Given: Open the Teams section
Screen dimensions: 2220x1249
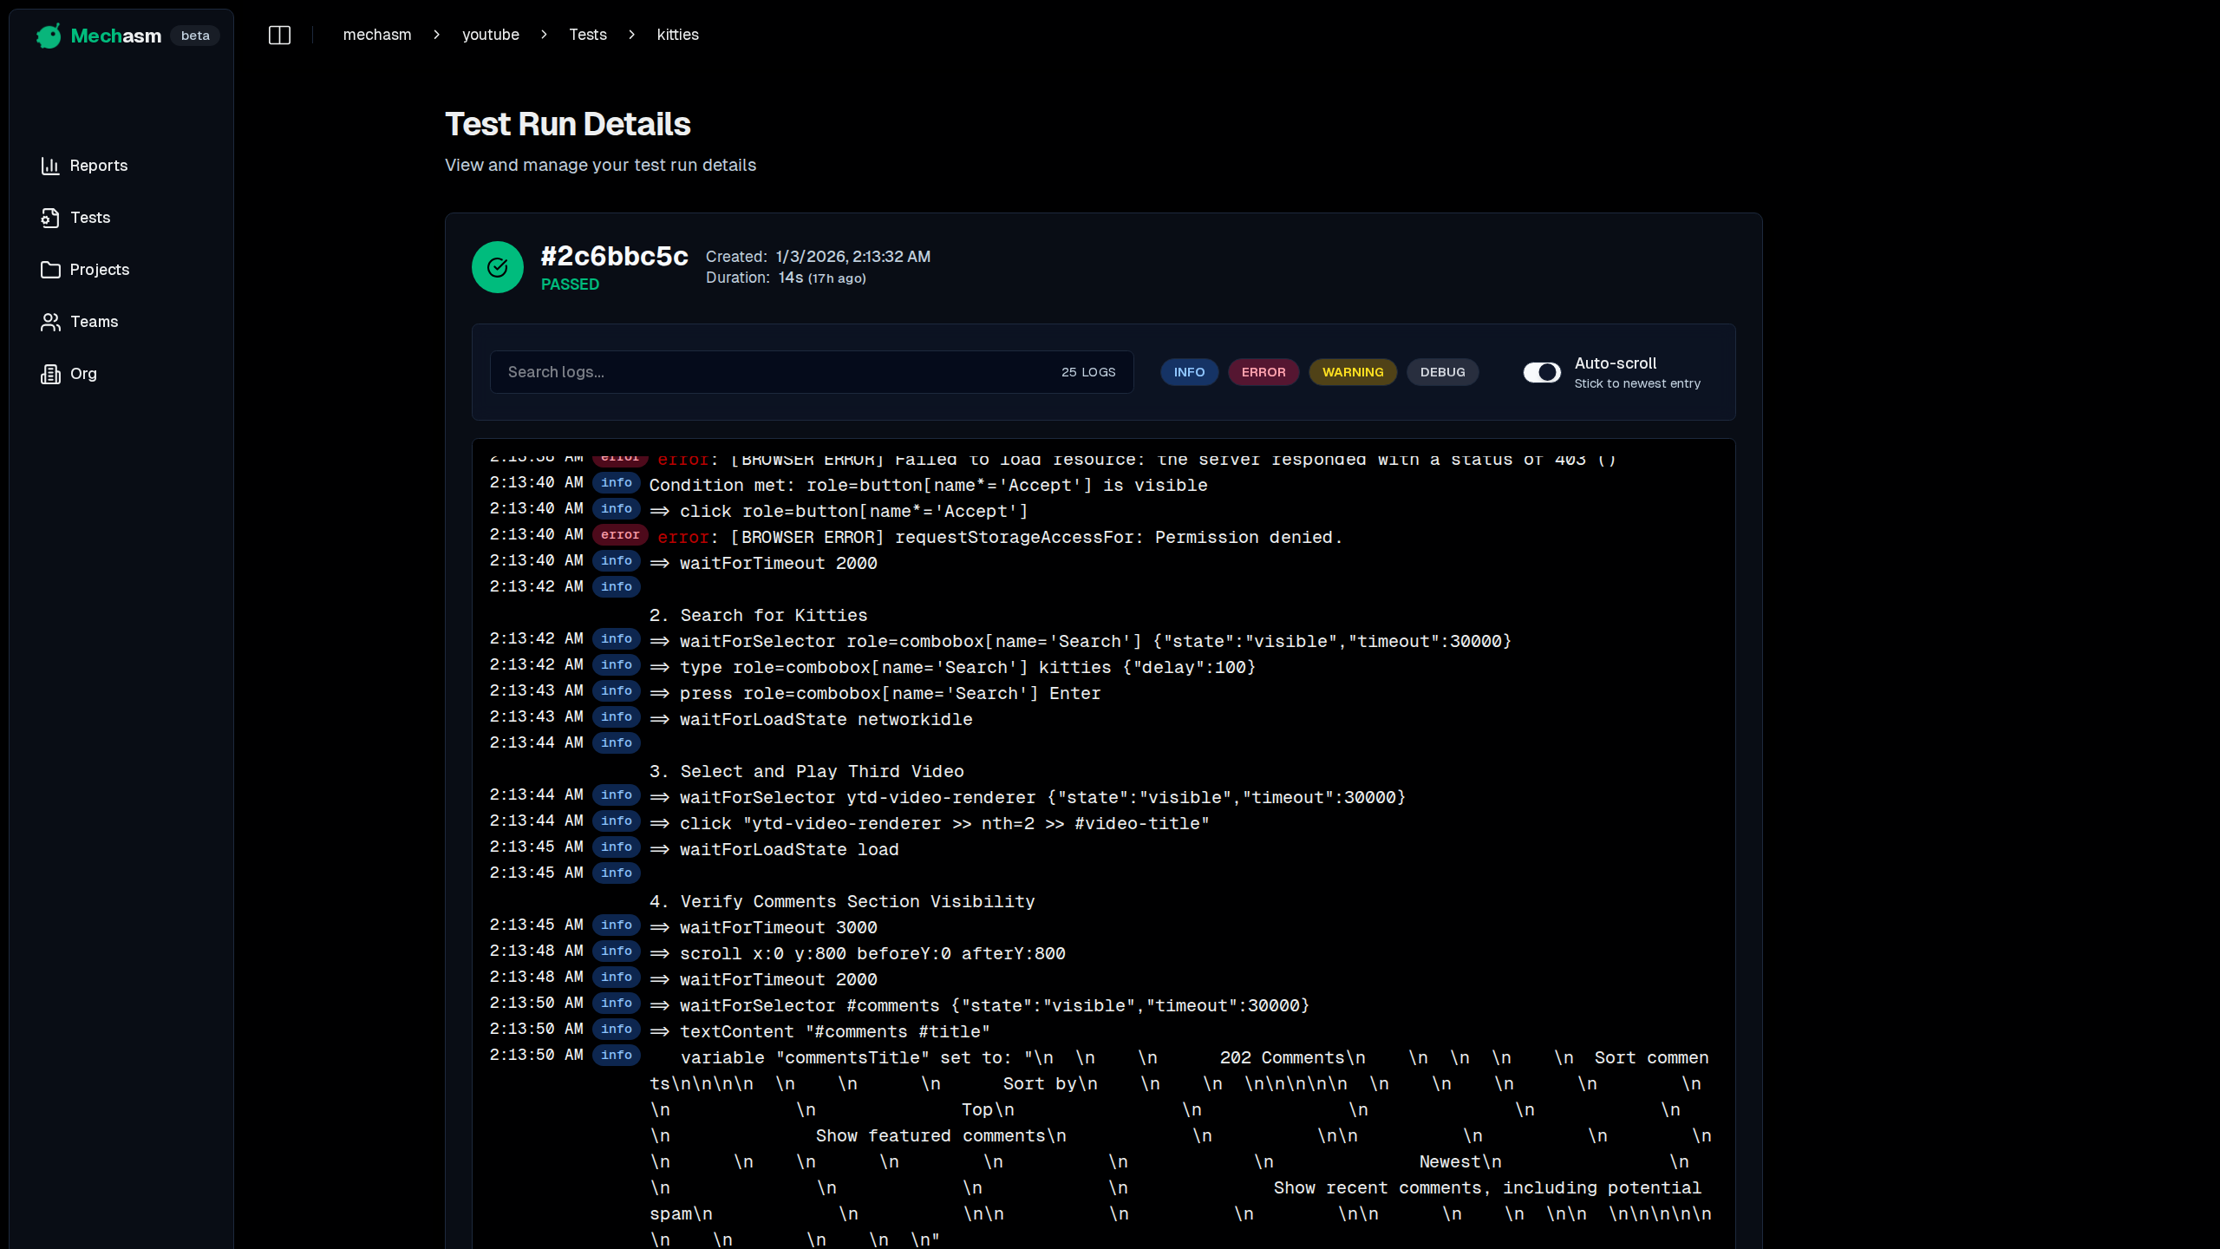Looking at the screenshot, I should 94,321.
